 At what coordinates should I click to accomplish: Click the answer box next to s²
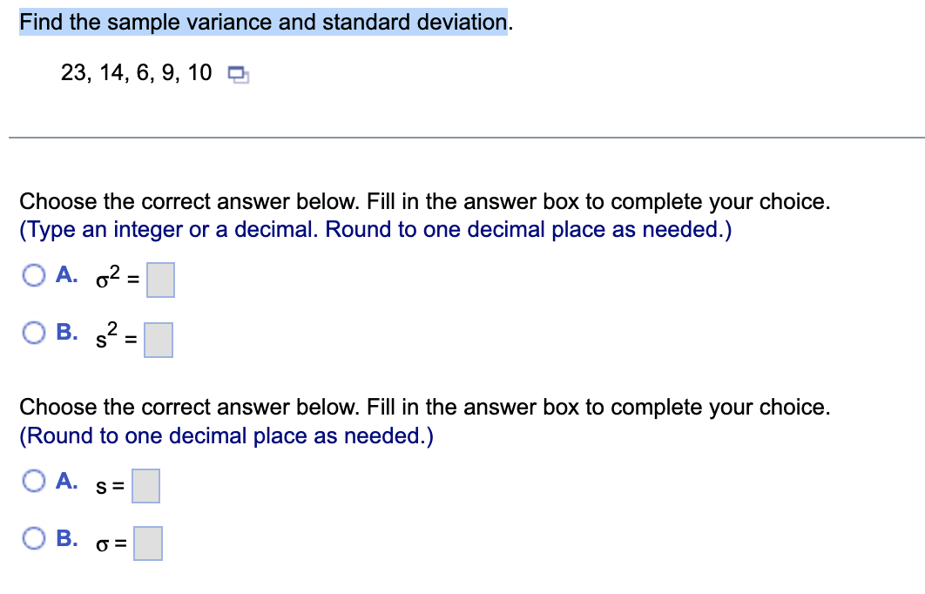point(160,340)
